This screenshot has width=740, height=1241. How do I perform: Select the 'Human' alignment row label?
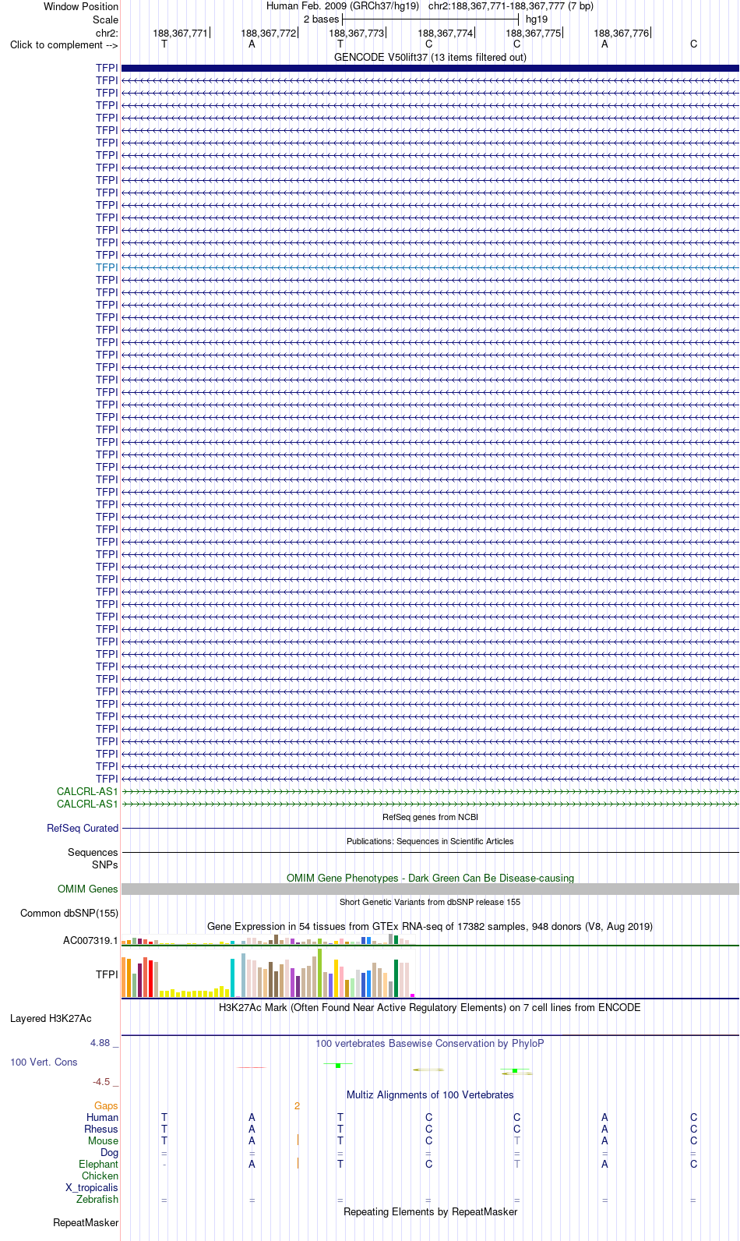pos(103,1117)
